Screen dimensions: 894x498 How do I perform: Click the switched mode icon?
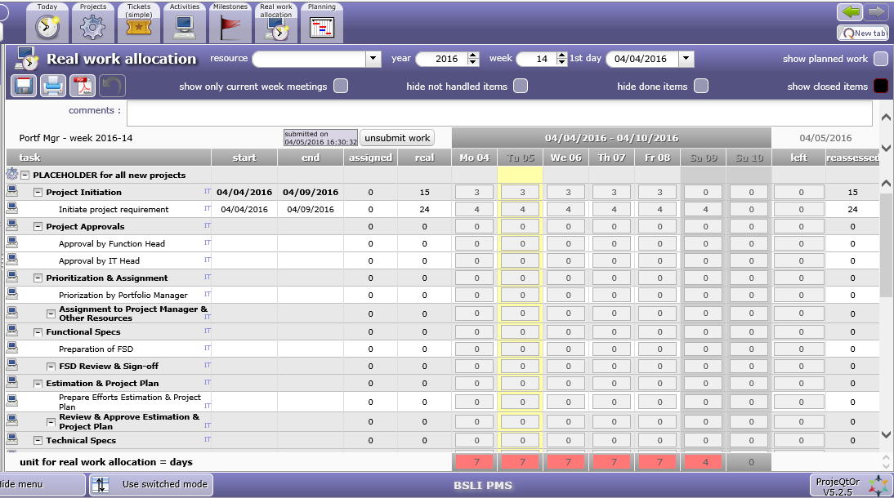pyautogui.click(x=100, y=484)
